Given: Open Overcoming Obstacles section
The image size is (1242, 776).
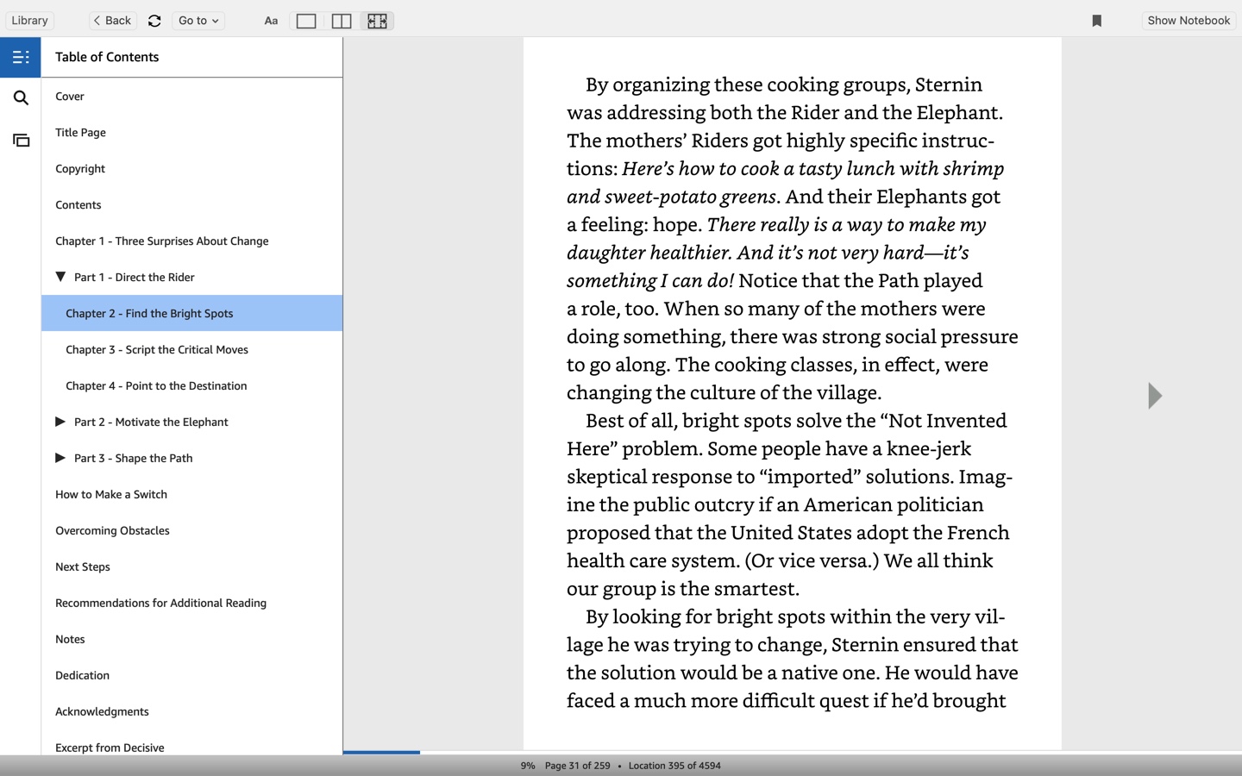Looking at the screenshot, I should click(x=191, y=530).
